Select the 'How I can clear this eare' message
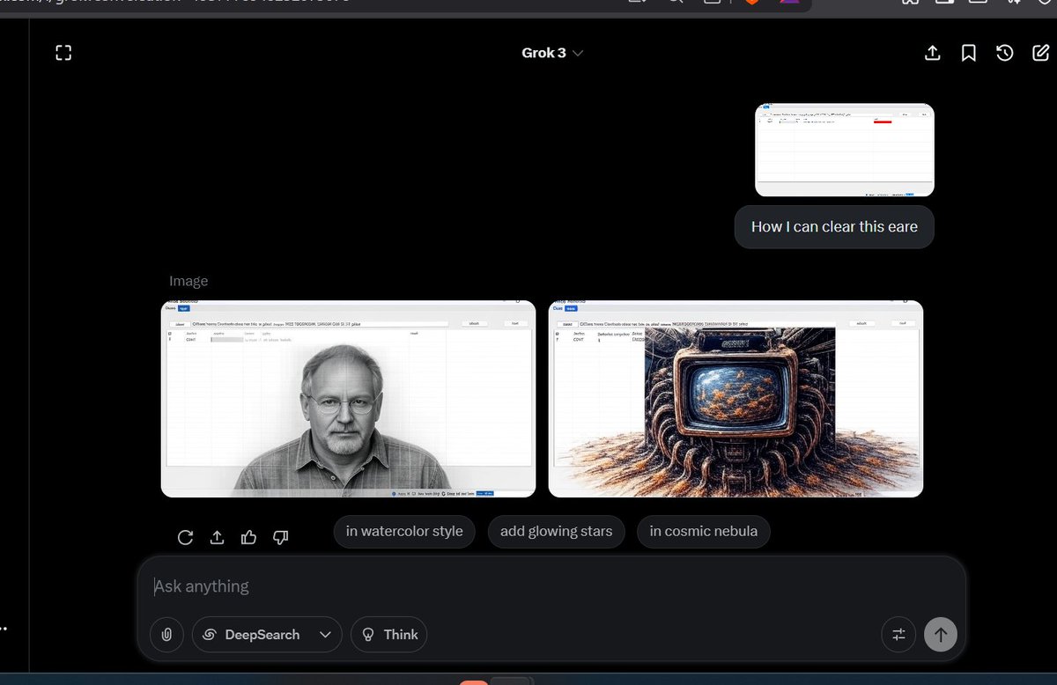This screenshot has width=1057, height=685. click(x=834, y=226)
